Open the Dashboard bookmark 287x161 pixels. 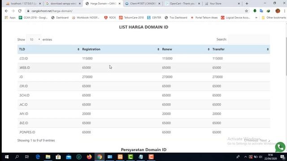(60, 17)
